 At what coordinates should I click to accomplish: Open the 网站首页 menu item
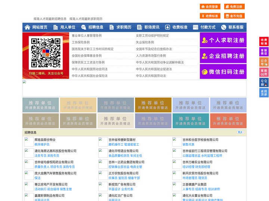[40, 27]
